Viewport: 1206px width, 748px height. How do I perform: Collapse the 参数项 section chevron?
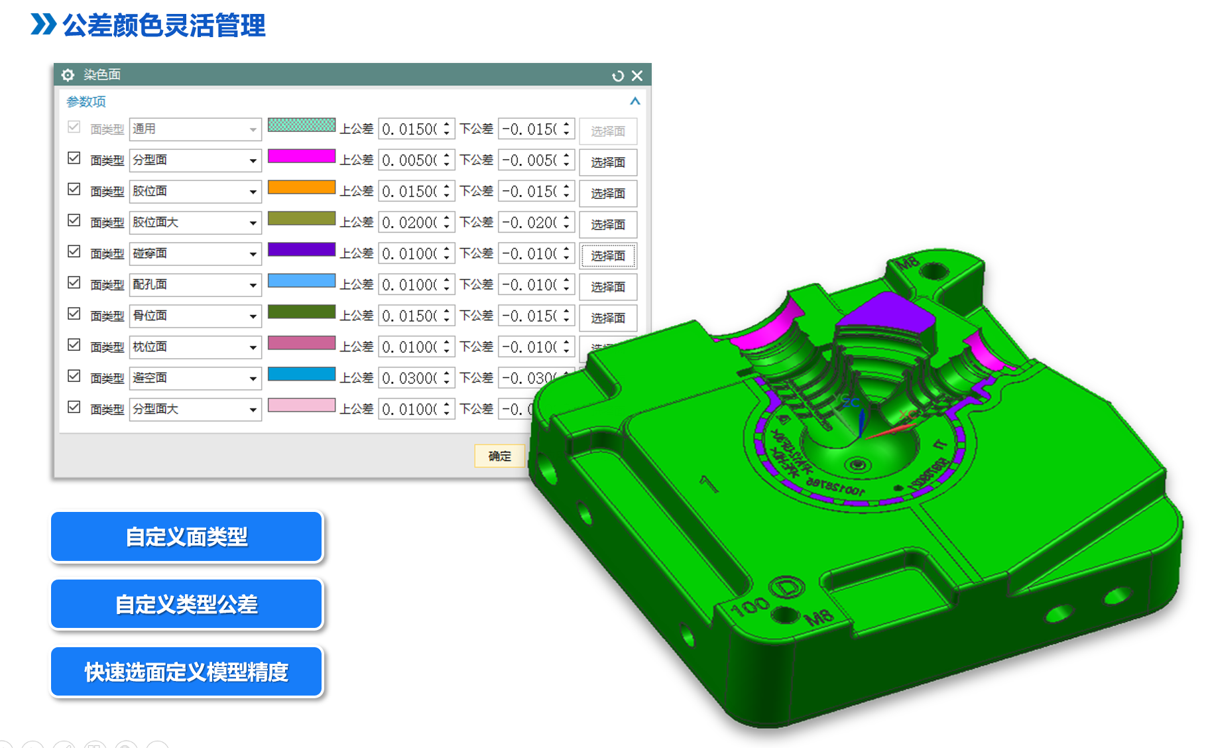point(634,101)
